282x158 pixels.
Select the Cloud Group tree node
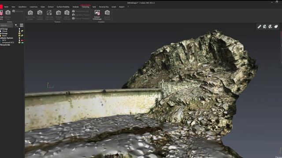click(4, 29)
